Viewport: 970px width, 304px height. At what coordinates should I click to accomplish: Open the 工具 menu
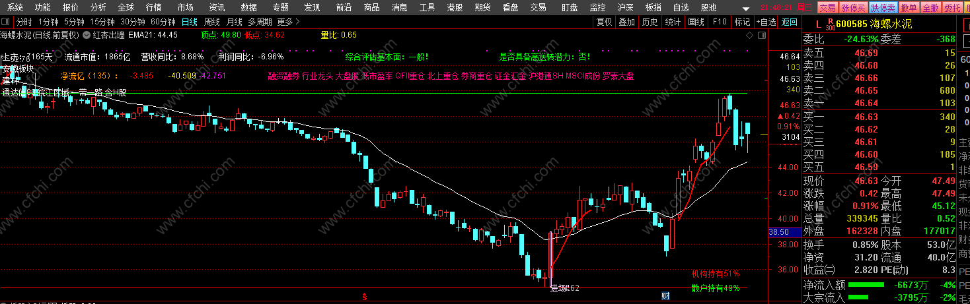pos(427,8)
